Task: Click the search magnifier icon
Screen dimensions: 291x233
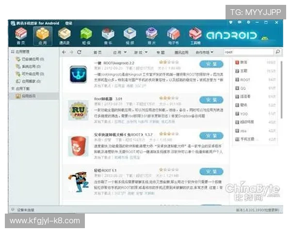Action: tap(277, 52)
